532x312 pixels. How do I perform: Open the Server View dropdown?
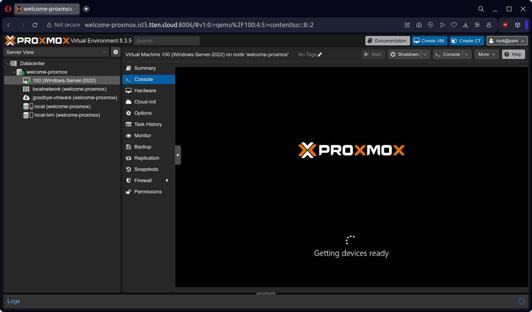[56, 52]
